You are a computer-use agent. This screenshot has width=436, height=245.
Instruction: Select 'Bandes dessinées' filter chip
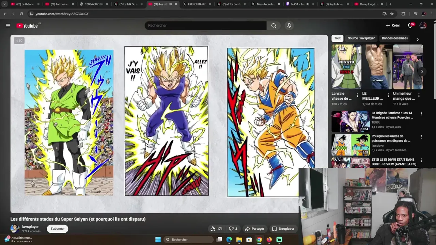(x=395, y=38)
